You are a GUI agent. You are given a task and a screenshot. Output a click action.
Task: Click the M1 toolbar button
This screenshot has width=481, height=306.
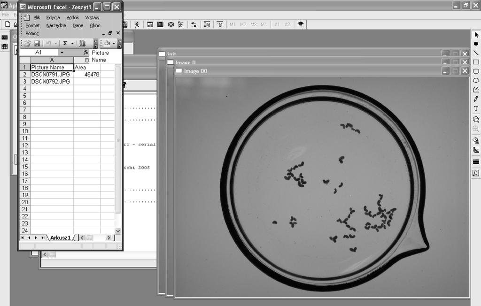pyautogui.click(x=232, y=24)
